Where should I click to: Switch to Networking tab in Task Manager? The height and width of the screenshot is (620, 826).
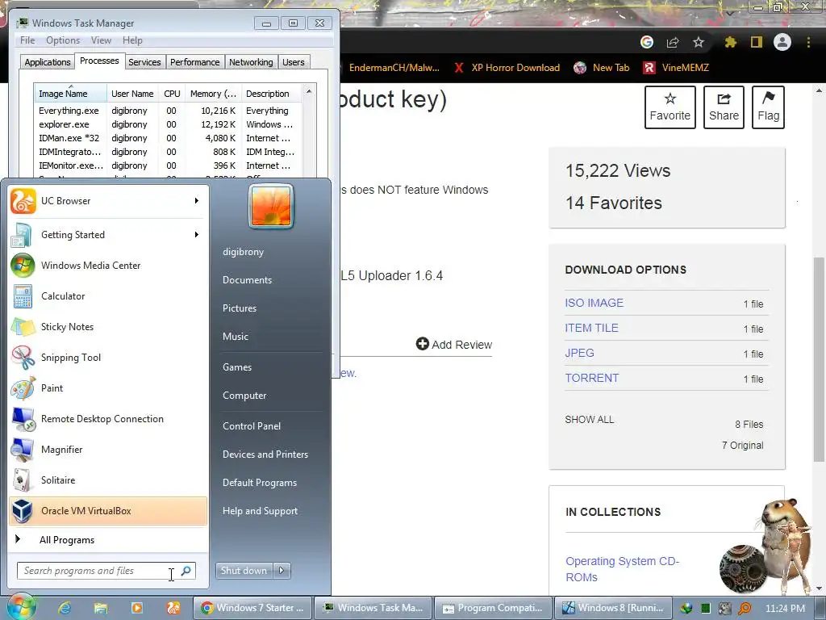tap(252, 62)
